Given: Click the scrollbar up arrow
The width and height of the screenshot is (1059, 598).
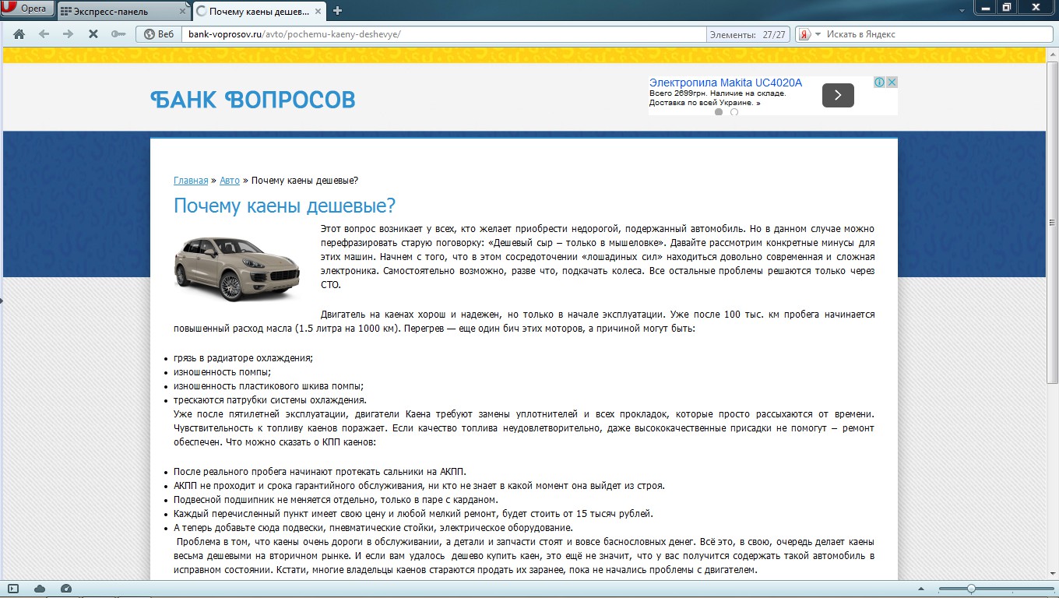Looking at the screenshot, I should pos(1052,54).
